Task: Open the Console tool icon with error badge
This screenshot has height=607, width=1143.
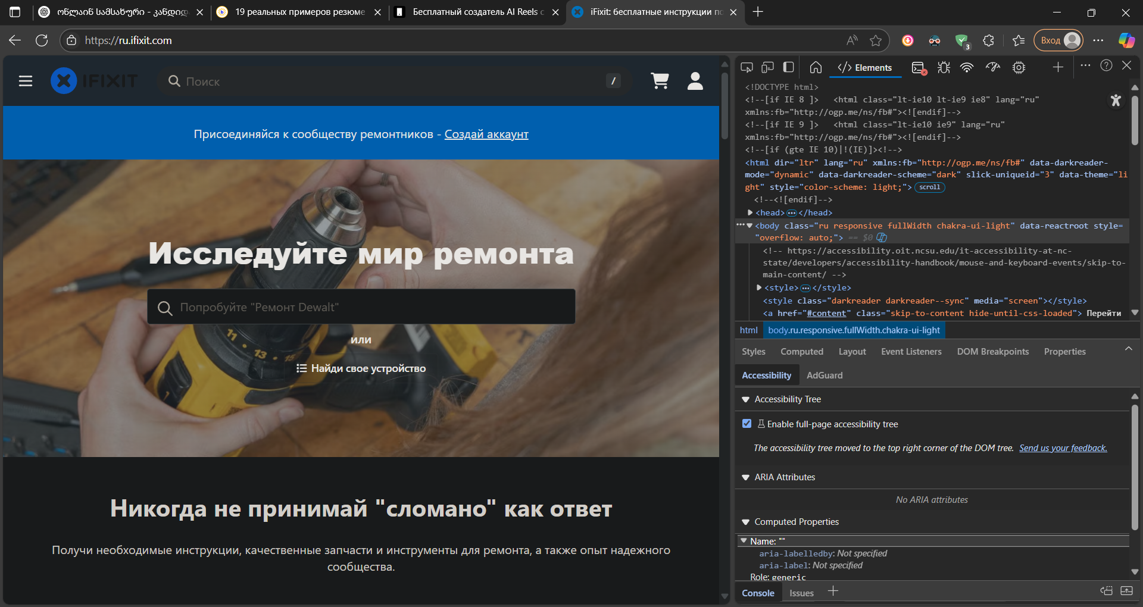Action: point(919,68)
